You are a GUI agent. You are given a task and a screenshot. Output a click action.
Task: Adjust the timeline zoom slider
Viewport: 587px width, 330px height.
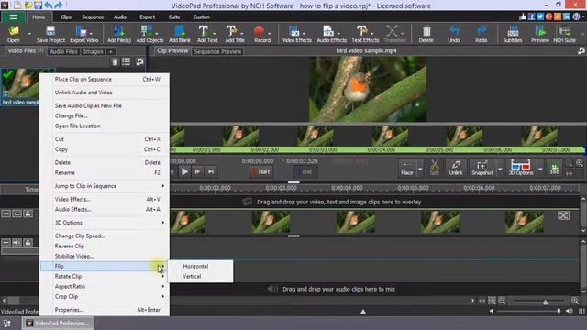tap(546, 302)
